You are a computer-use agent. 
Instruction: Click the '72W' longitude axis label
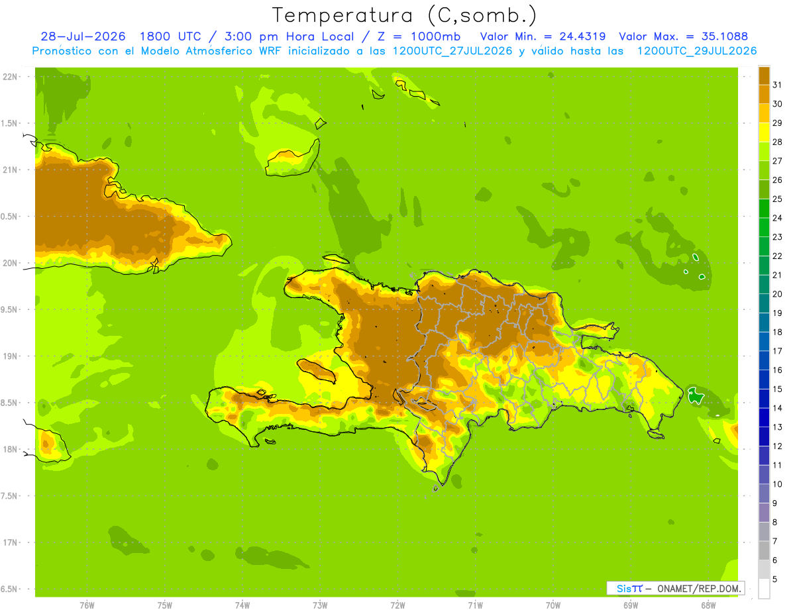point(397,605)
